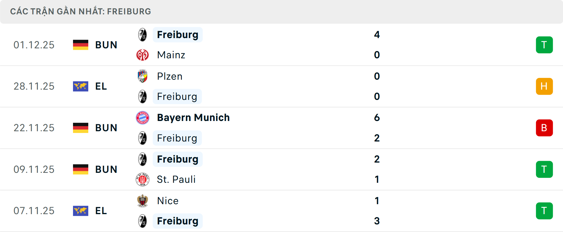This screenshot has width=563, height=232.
Task: Click the Bayern Munich crest icon
Action: tap(143, 118)
